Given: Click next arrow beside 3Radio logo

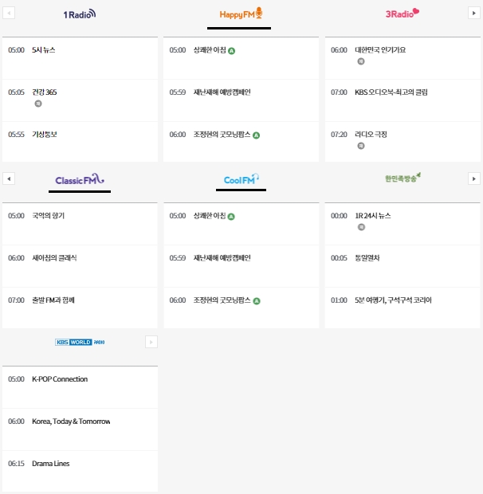Looking at the screenshot, I should click(x=474, y=14).
